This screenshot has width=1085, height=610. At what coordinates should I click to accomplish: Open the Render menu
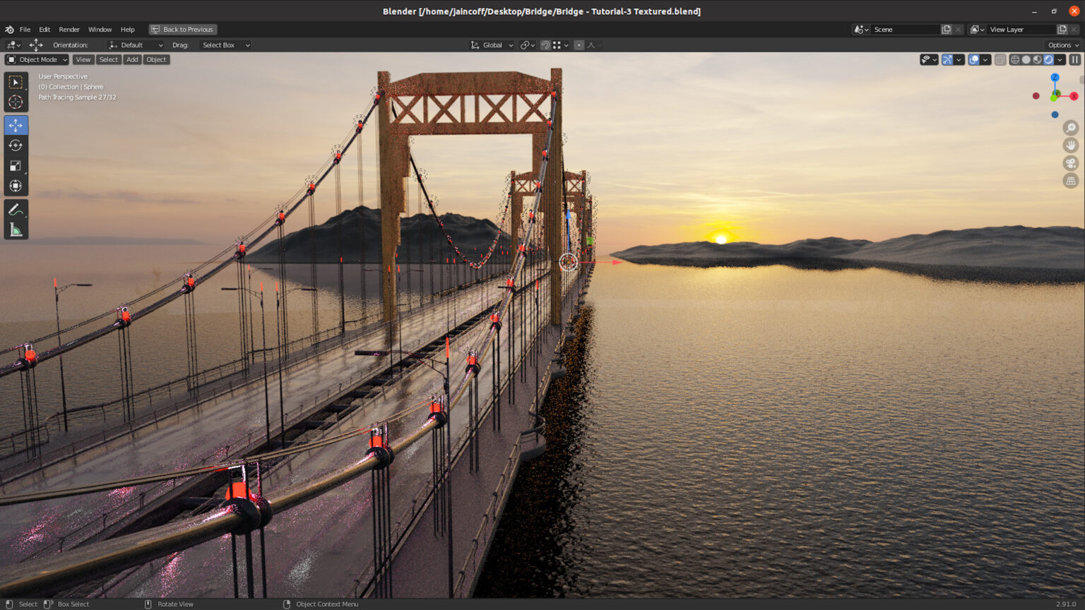click(69, 29)
